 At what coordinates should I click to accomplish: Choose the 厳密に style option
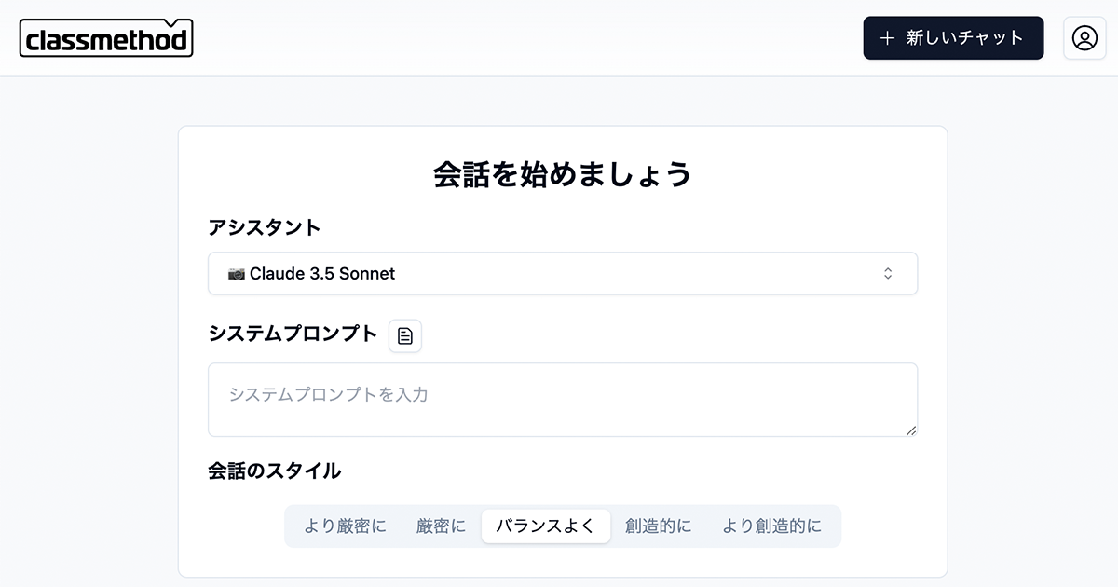coord(441,526)
